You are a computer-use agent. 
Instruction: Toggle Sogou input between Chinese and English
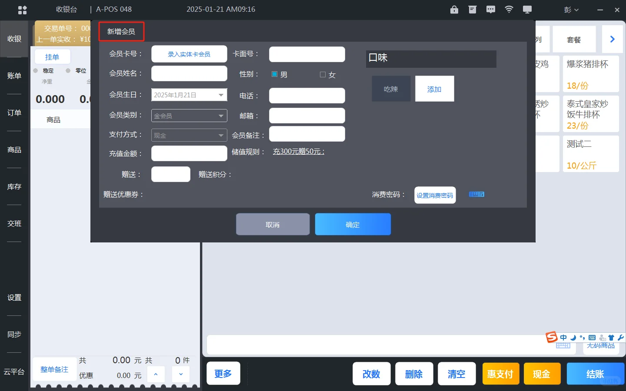coord(563,338)
